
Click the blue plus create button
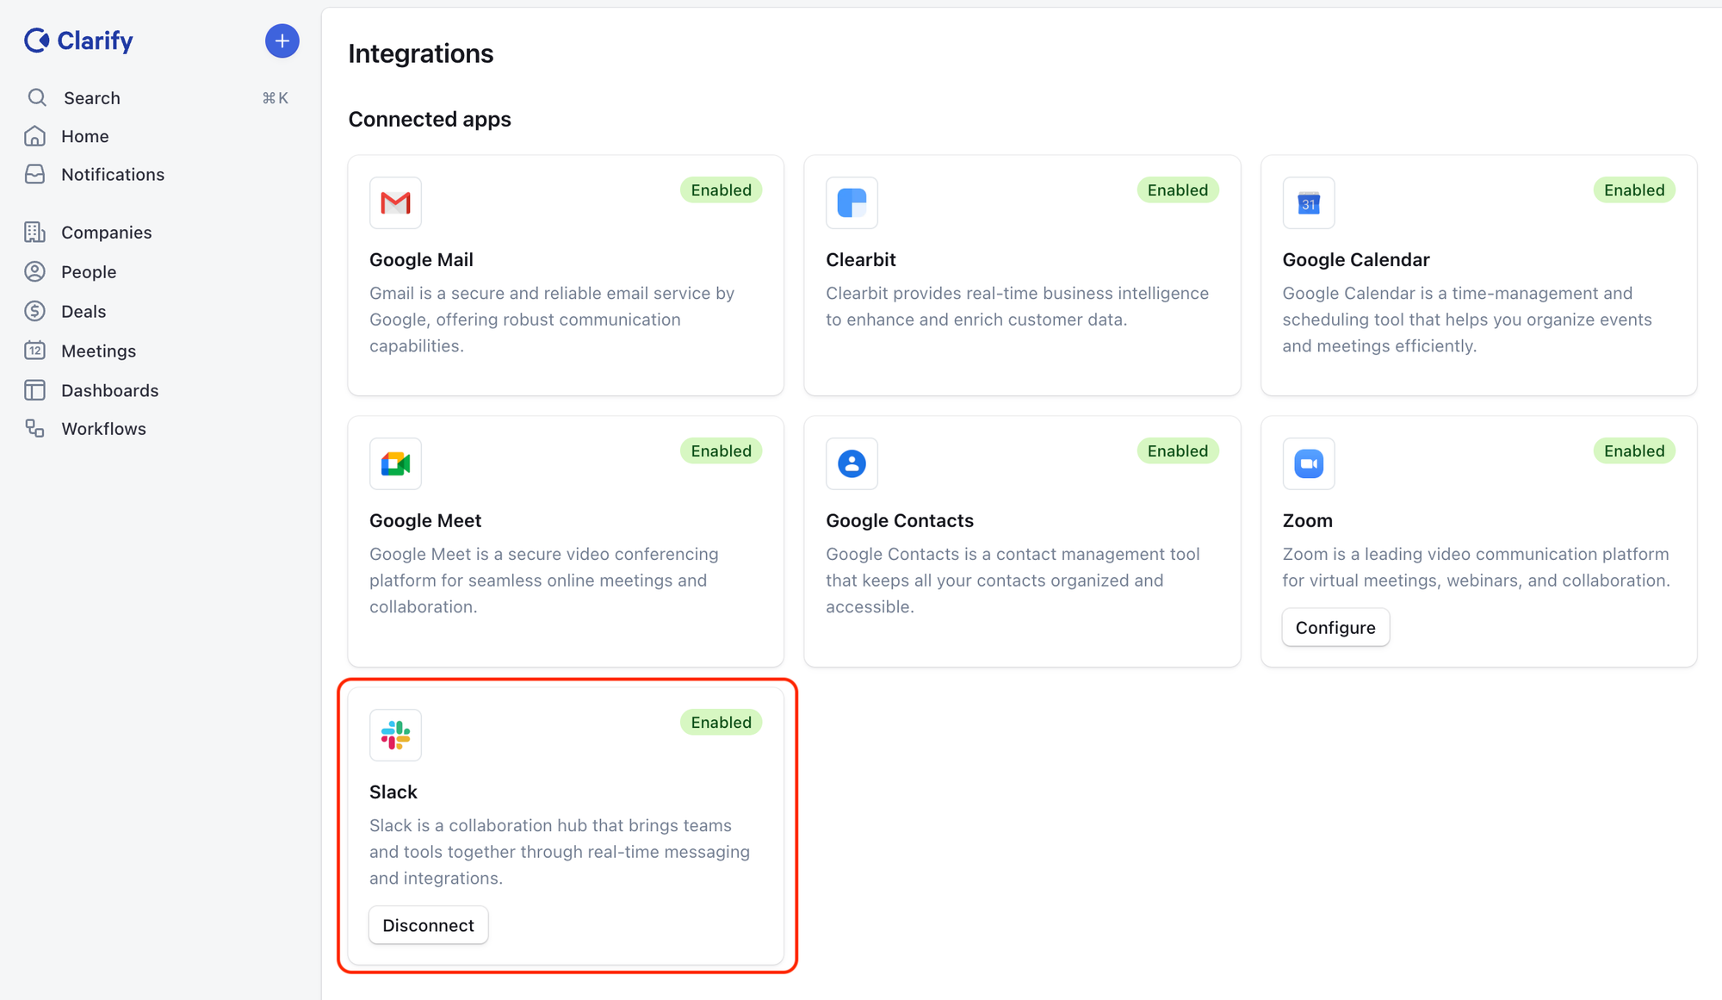pos(282,41)
